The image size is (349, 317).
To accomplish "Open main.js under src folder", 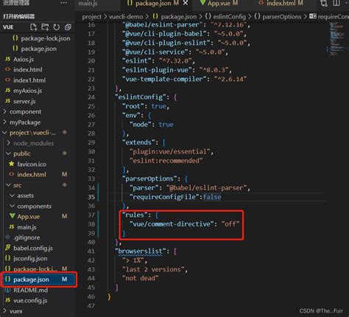I will coord(27,227).
